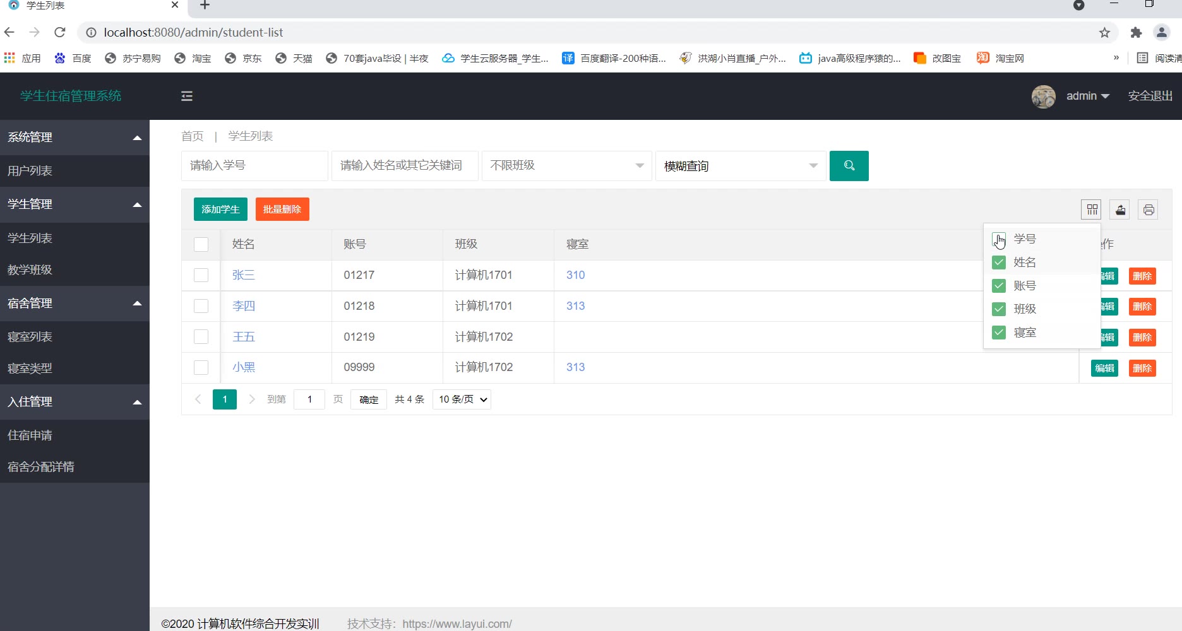Open the 模糊查询 query type dropdown
This screenshot has width=1182, height=631.
click(x=740, y=166)
